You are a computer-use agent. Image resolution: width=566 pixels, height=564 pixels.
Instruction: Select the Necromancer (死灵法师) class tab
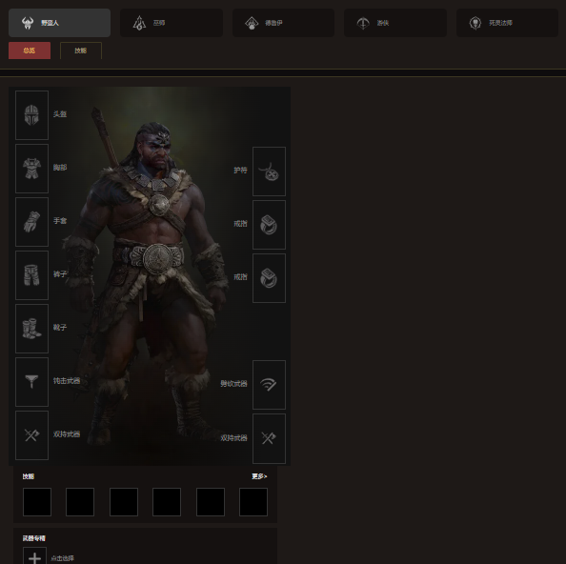click(507, 23)
